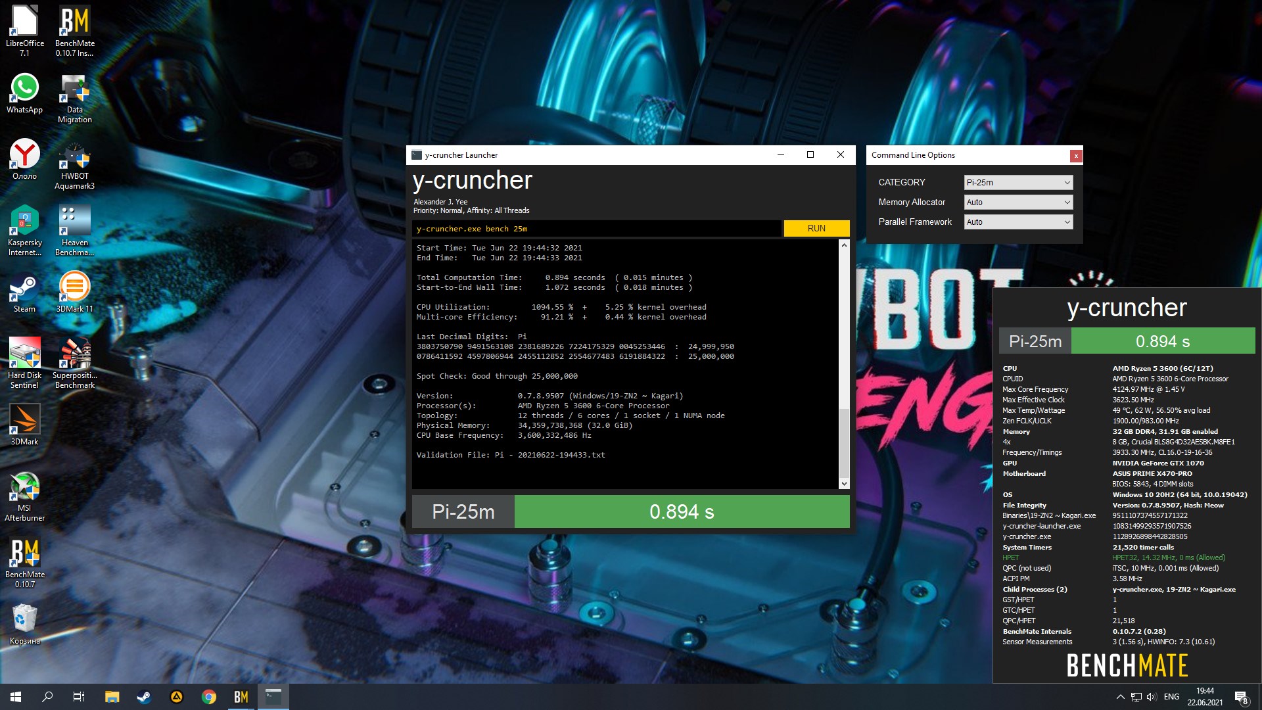Open BenchMate 0.10.7 Installer desktop icon
1262x710 pixels.
pyautogui.click(x=75, y=31)
